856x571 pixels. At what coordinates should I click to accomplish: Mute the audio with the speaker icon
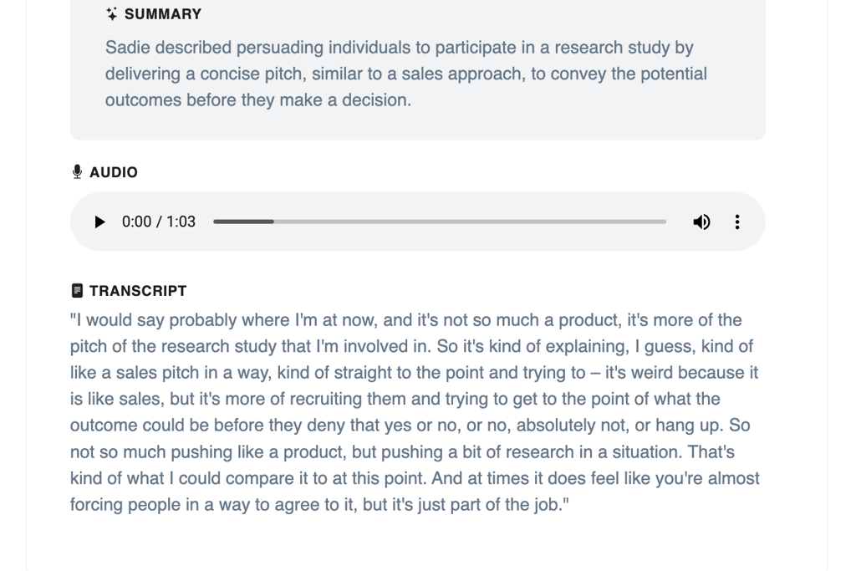point(701,222)
